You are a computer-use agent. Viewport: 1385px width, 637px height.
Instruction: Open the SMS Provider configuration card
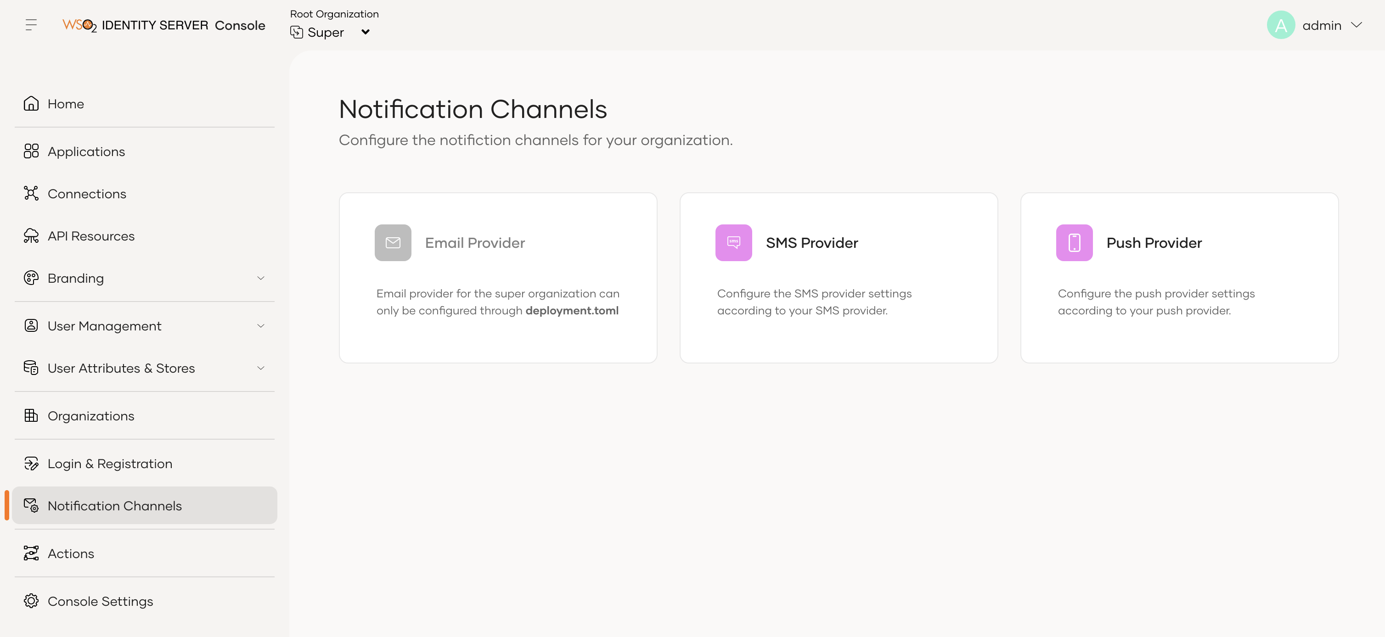tap(839, 278)
